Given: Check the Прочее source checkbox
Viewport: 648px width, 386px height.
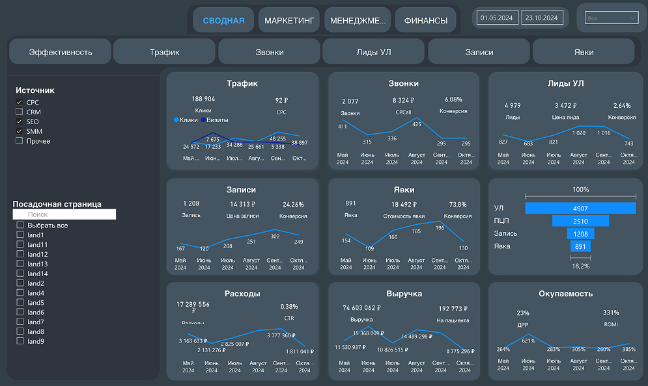Looking at the screenshot, I should tap(20, 141).
